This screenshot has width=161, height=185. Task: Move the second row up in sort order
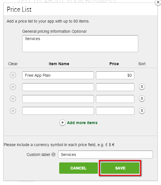tap(142, 87)
